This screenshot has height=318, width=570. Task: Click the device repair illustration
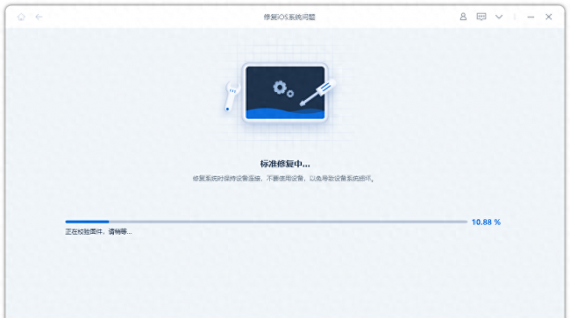285,93
